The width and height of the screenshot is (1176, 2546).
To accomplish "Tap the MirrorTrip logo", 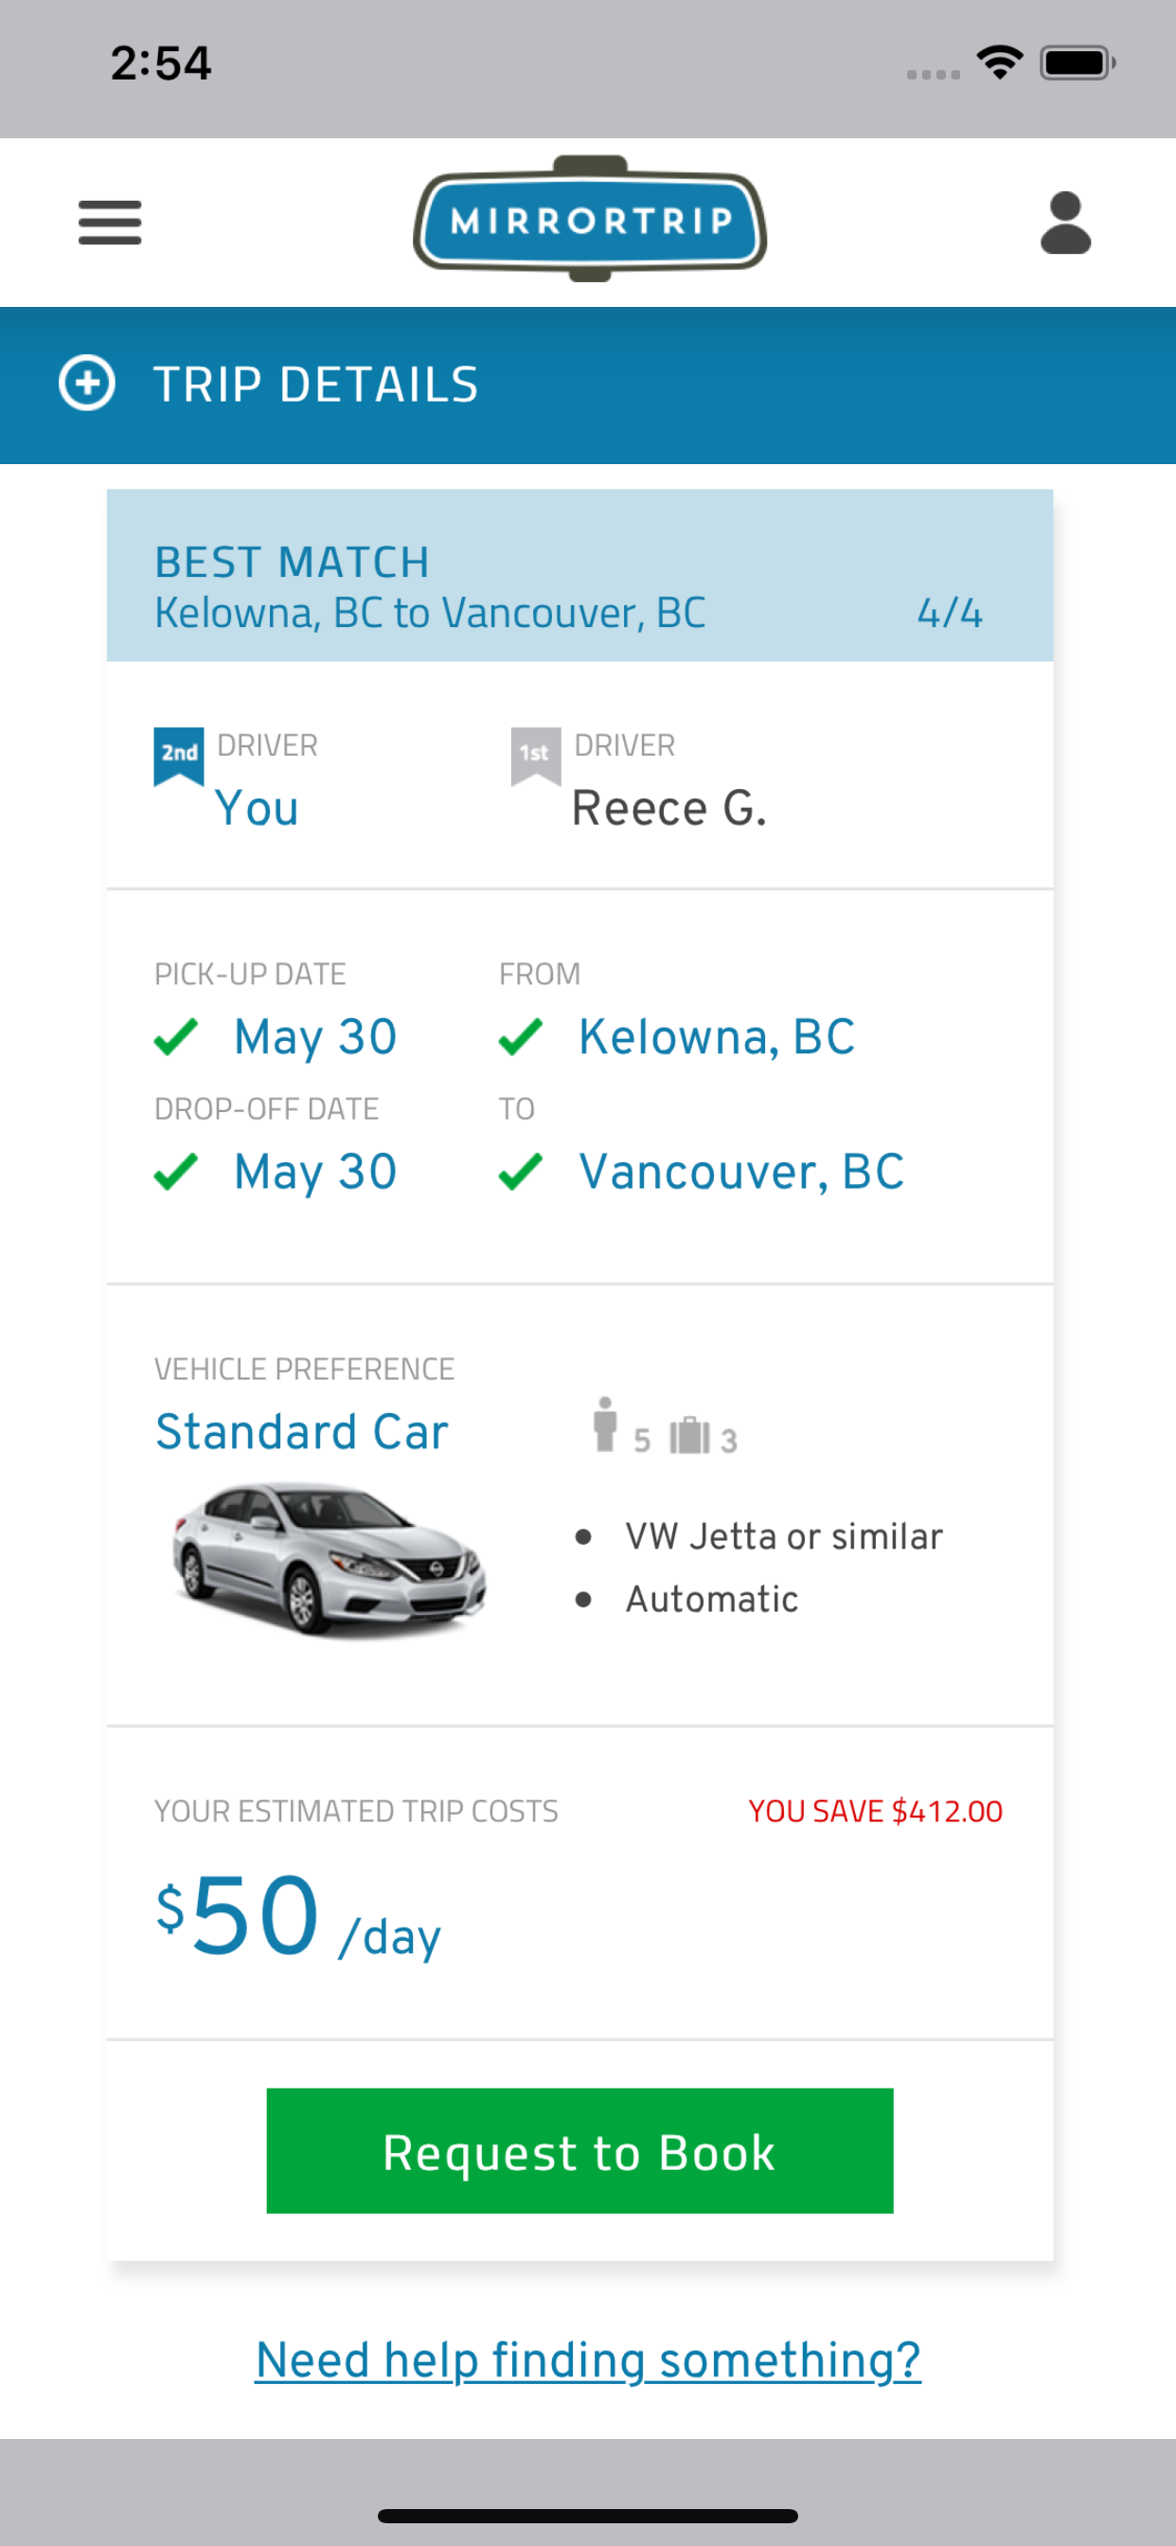I will click(590, 220).
